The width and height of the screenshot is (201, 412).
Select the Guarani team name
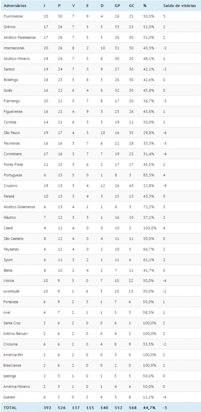click(10, 397)
